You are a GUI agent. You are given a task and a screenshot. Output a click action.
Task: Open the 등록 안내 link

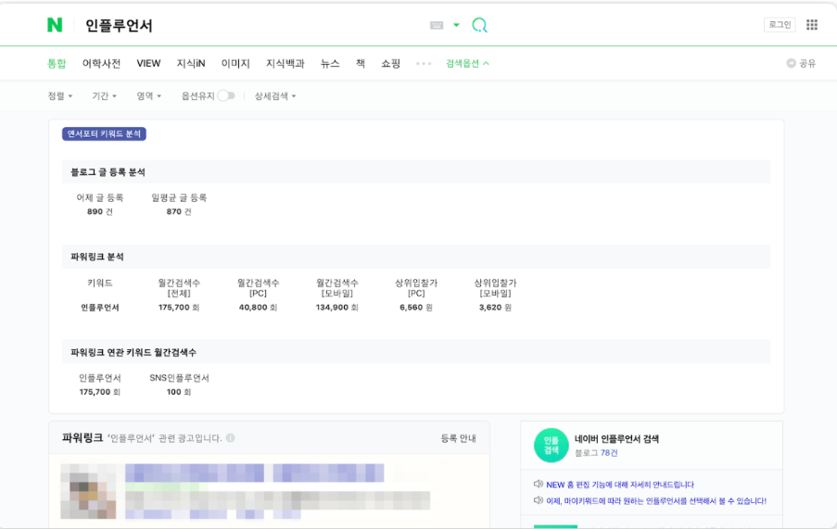pos(458,438)
